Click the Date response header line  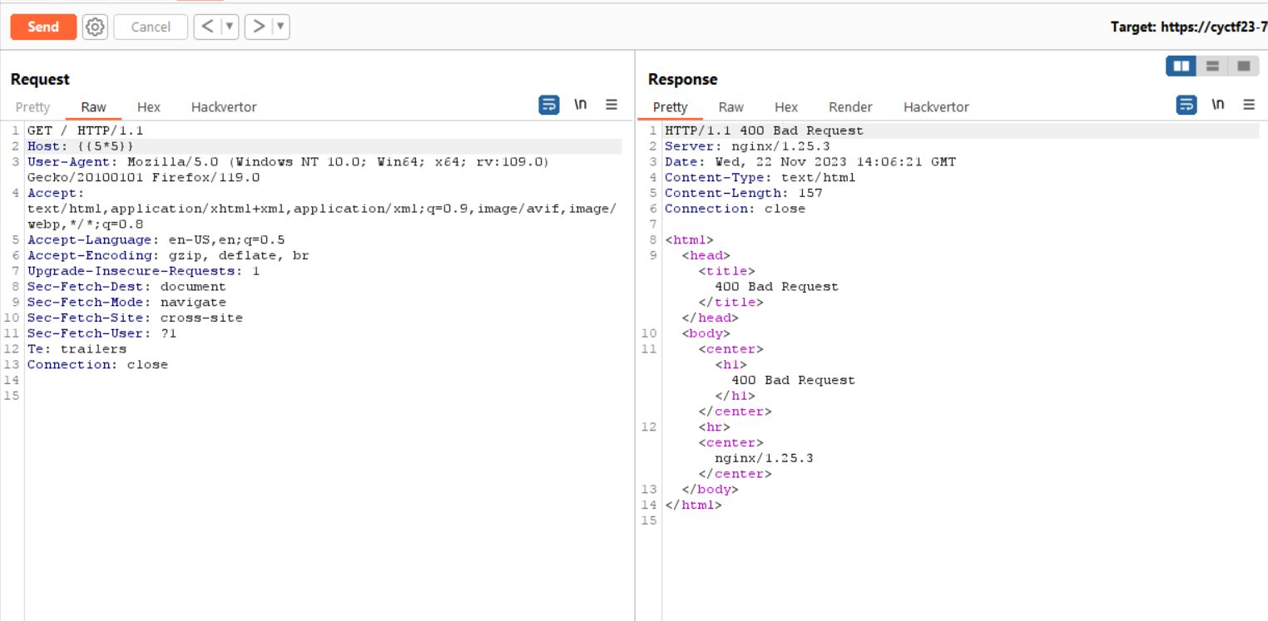pos(810,162)
